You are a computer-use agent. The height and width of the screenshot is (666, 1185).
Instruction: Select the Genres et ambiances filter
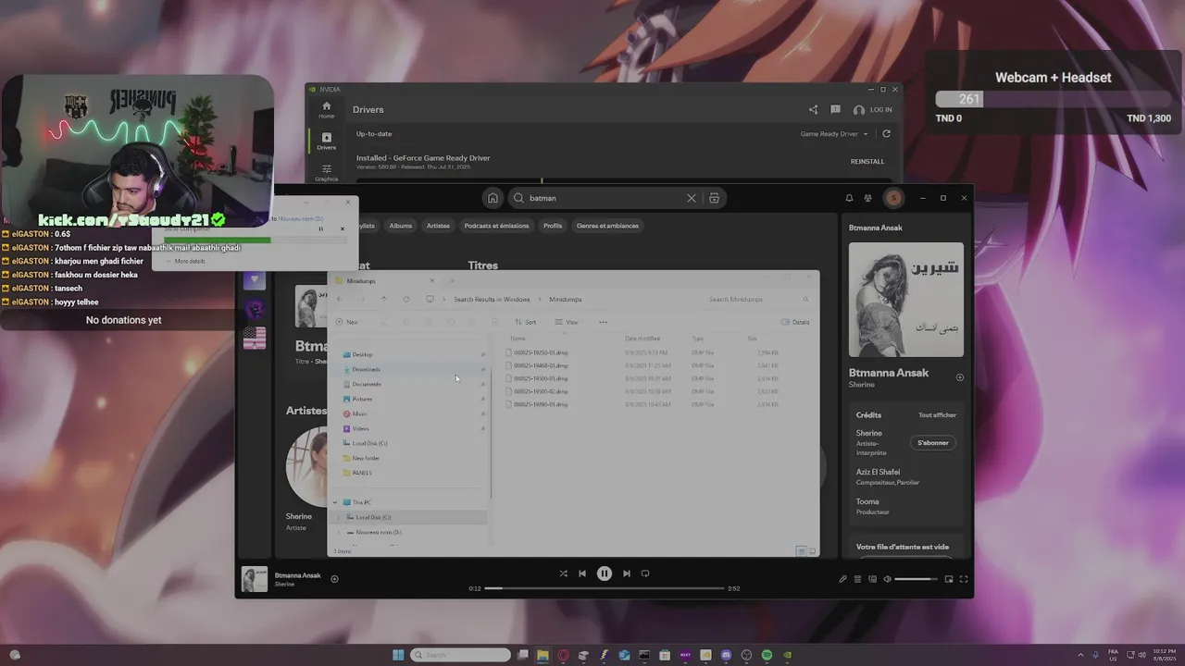pos(607,226)
